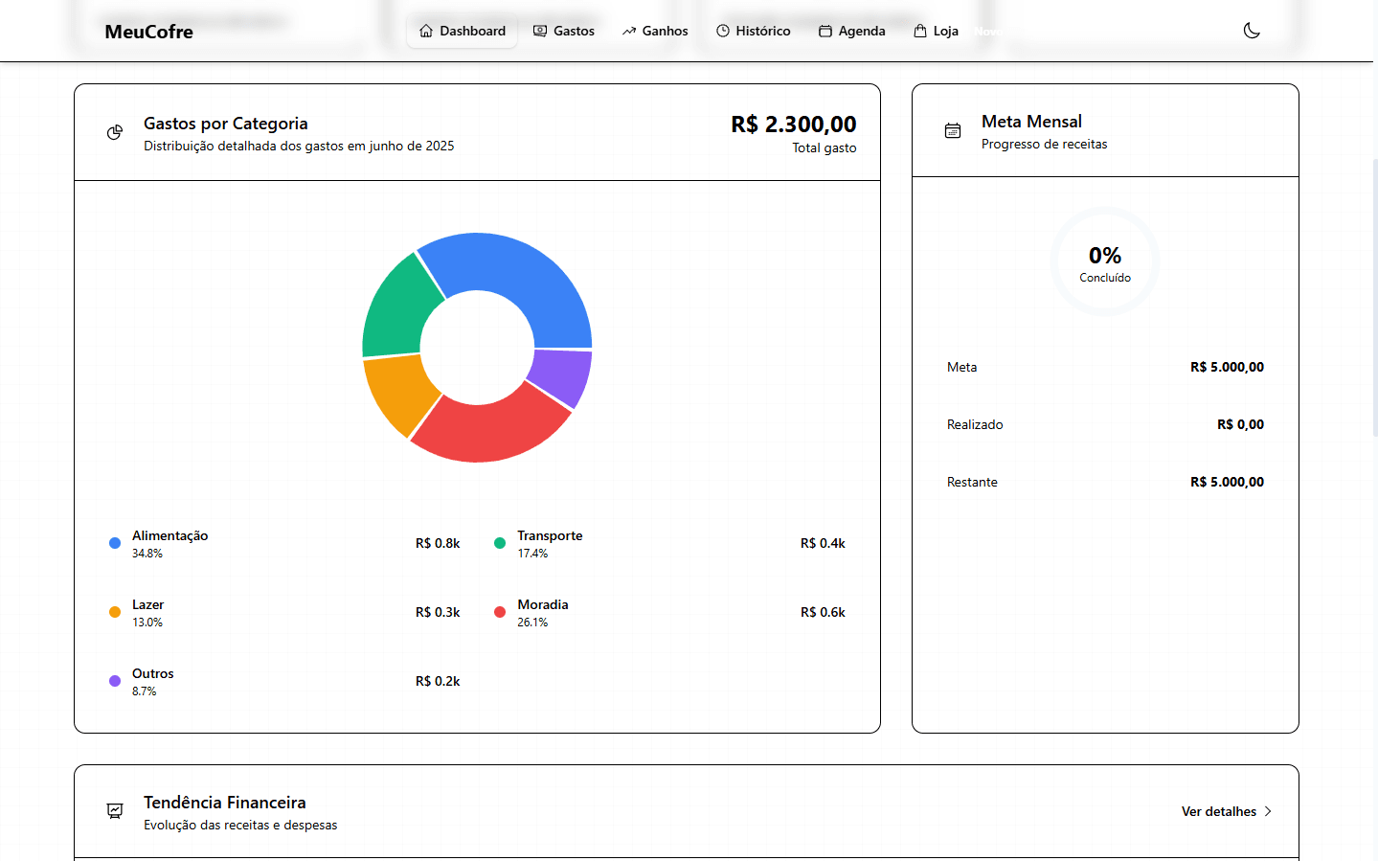Click the page vertical scrollbar

tap(1375, 297)
